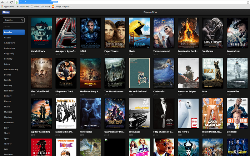This screenshot has width=250, height=156.
Task: Click the browser forward arrow
Action: pos(7,2)
